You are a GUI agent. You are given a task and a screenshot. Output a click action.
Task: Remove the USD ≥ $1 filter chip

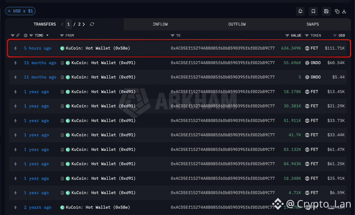[9, 11]
